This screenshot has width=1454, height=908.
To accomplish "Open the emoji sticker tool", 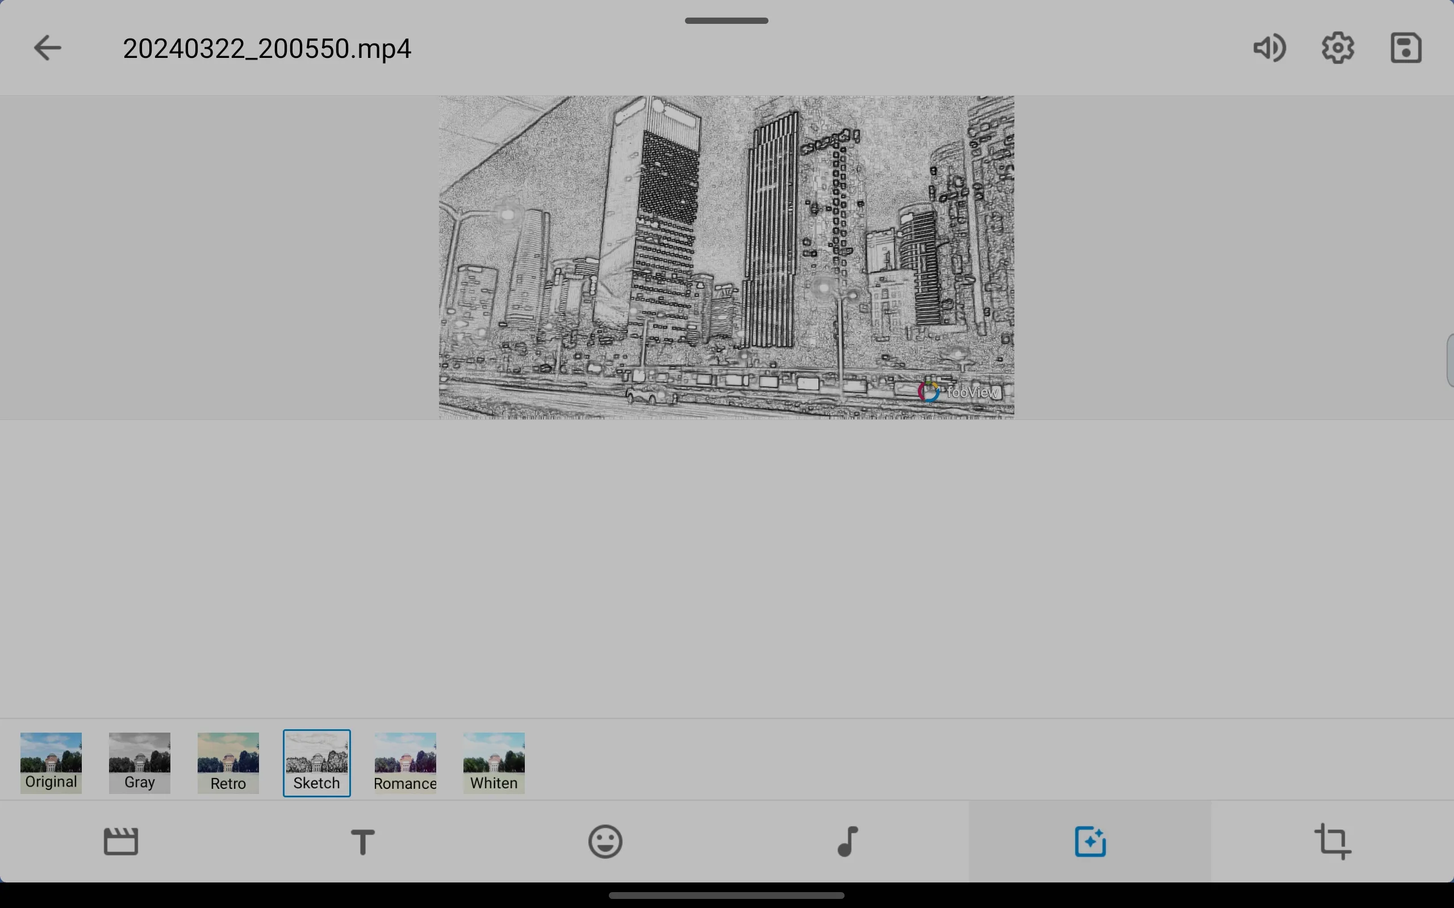I will pos(605,841).
